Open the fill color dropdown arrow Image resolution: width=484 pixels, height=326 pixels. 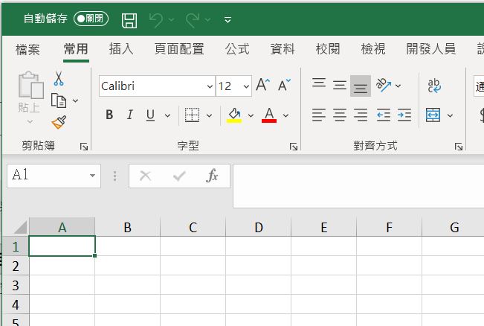tap(251, 115)
